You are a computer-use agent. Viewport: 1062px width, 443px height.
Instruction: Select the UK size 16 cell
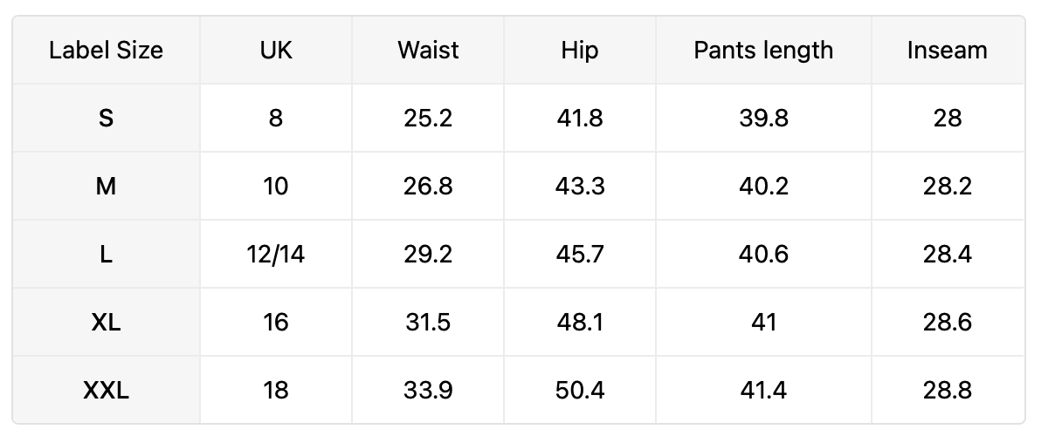[x=276, y=322]
